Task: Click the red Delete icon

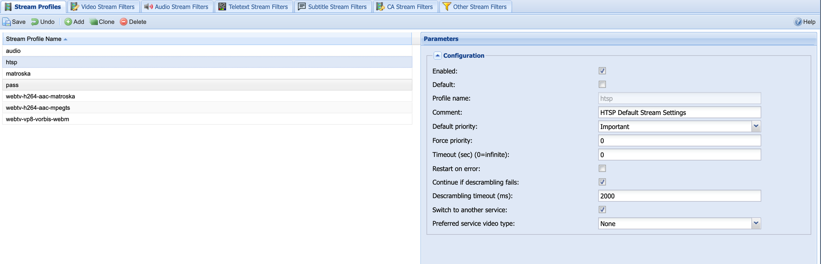Action: point(124,22)
